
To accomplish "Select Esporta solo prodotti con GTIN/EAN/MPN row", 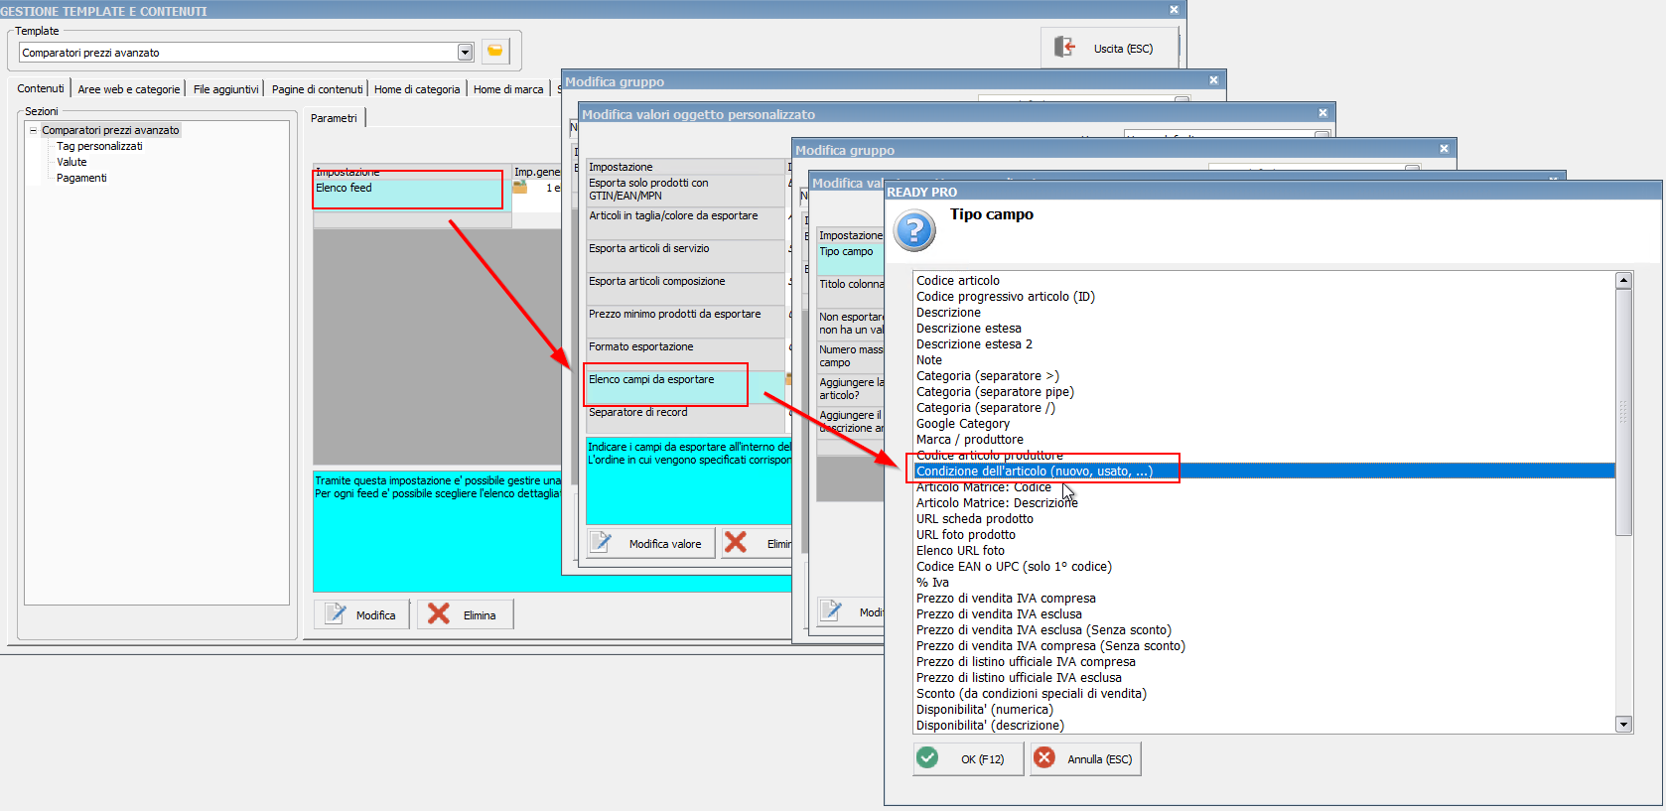I will (685, 191).
